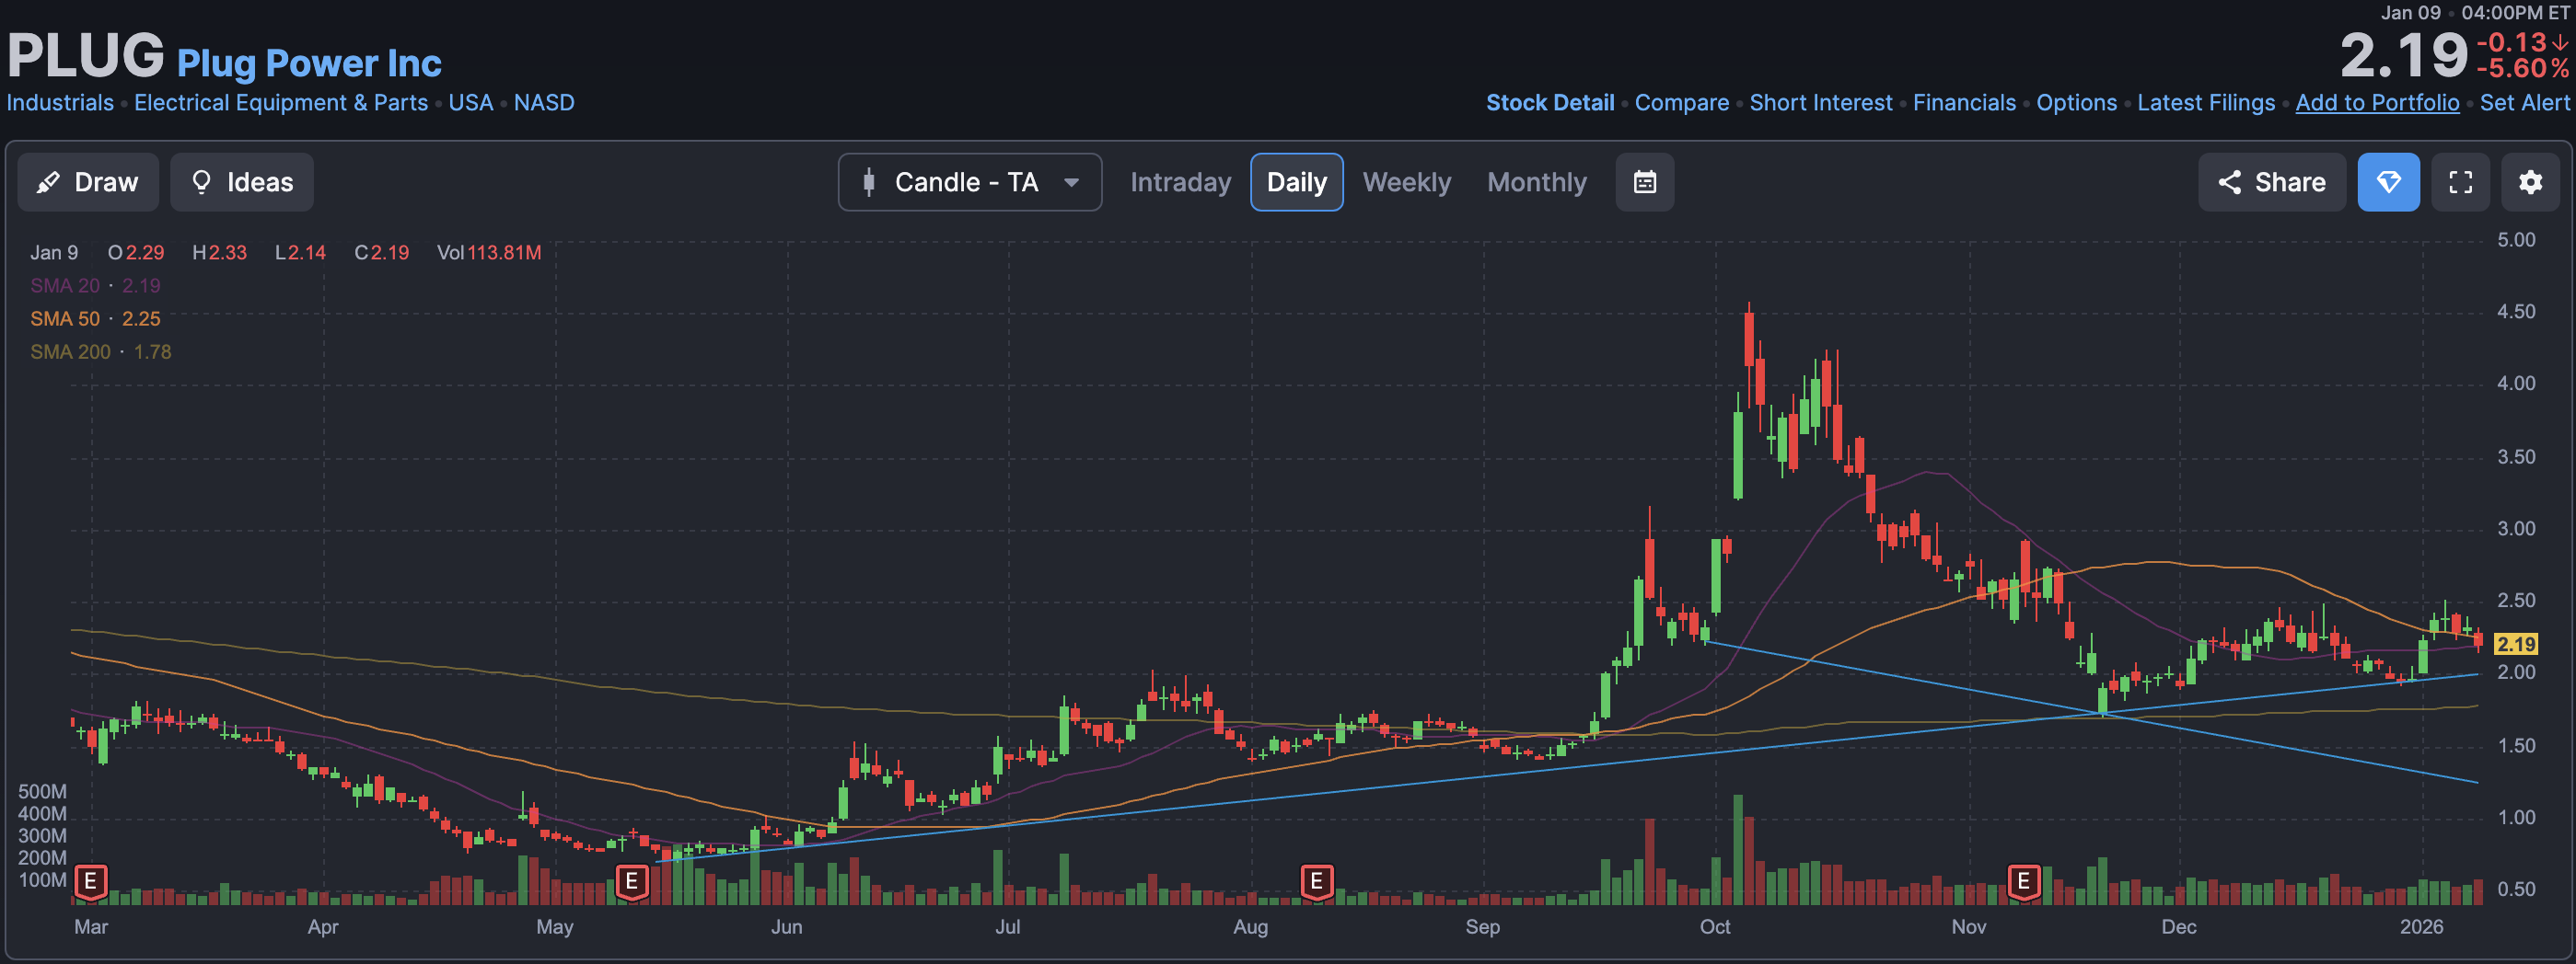Image resolution: width=2576 pixels, height=964 pixels.
Task: Open the NASD exchange link
Action: 544,103
